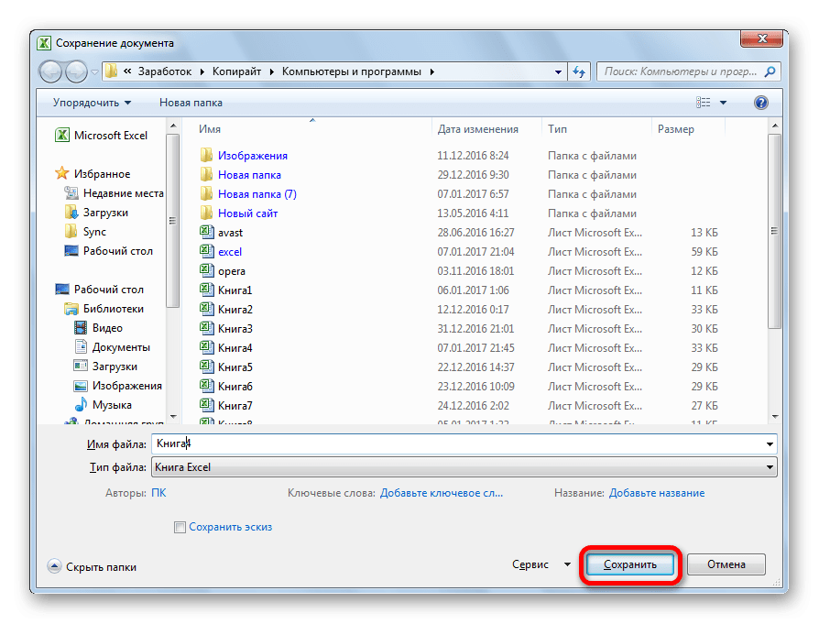This screenshot has height=624, width=819.
Task: Click the Добавьте название title field
Action: pos(657,493)
